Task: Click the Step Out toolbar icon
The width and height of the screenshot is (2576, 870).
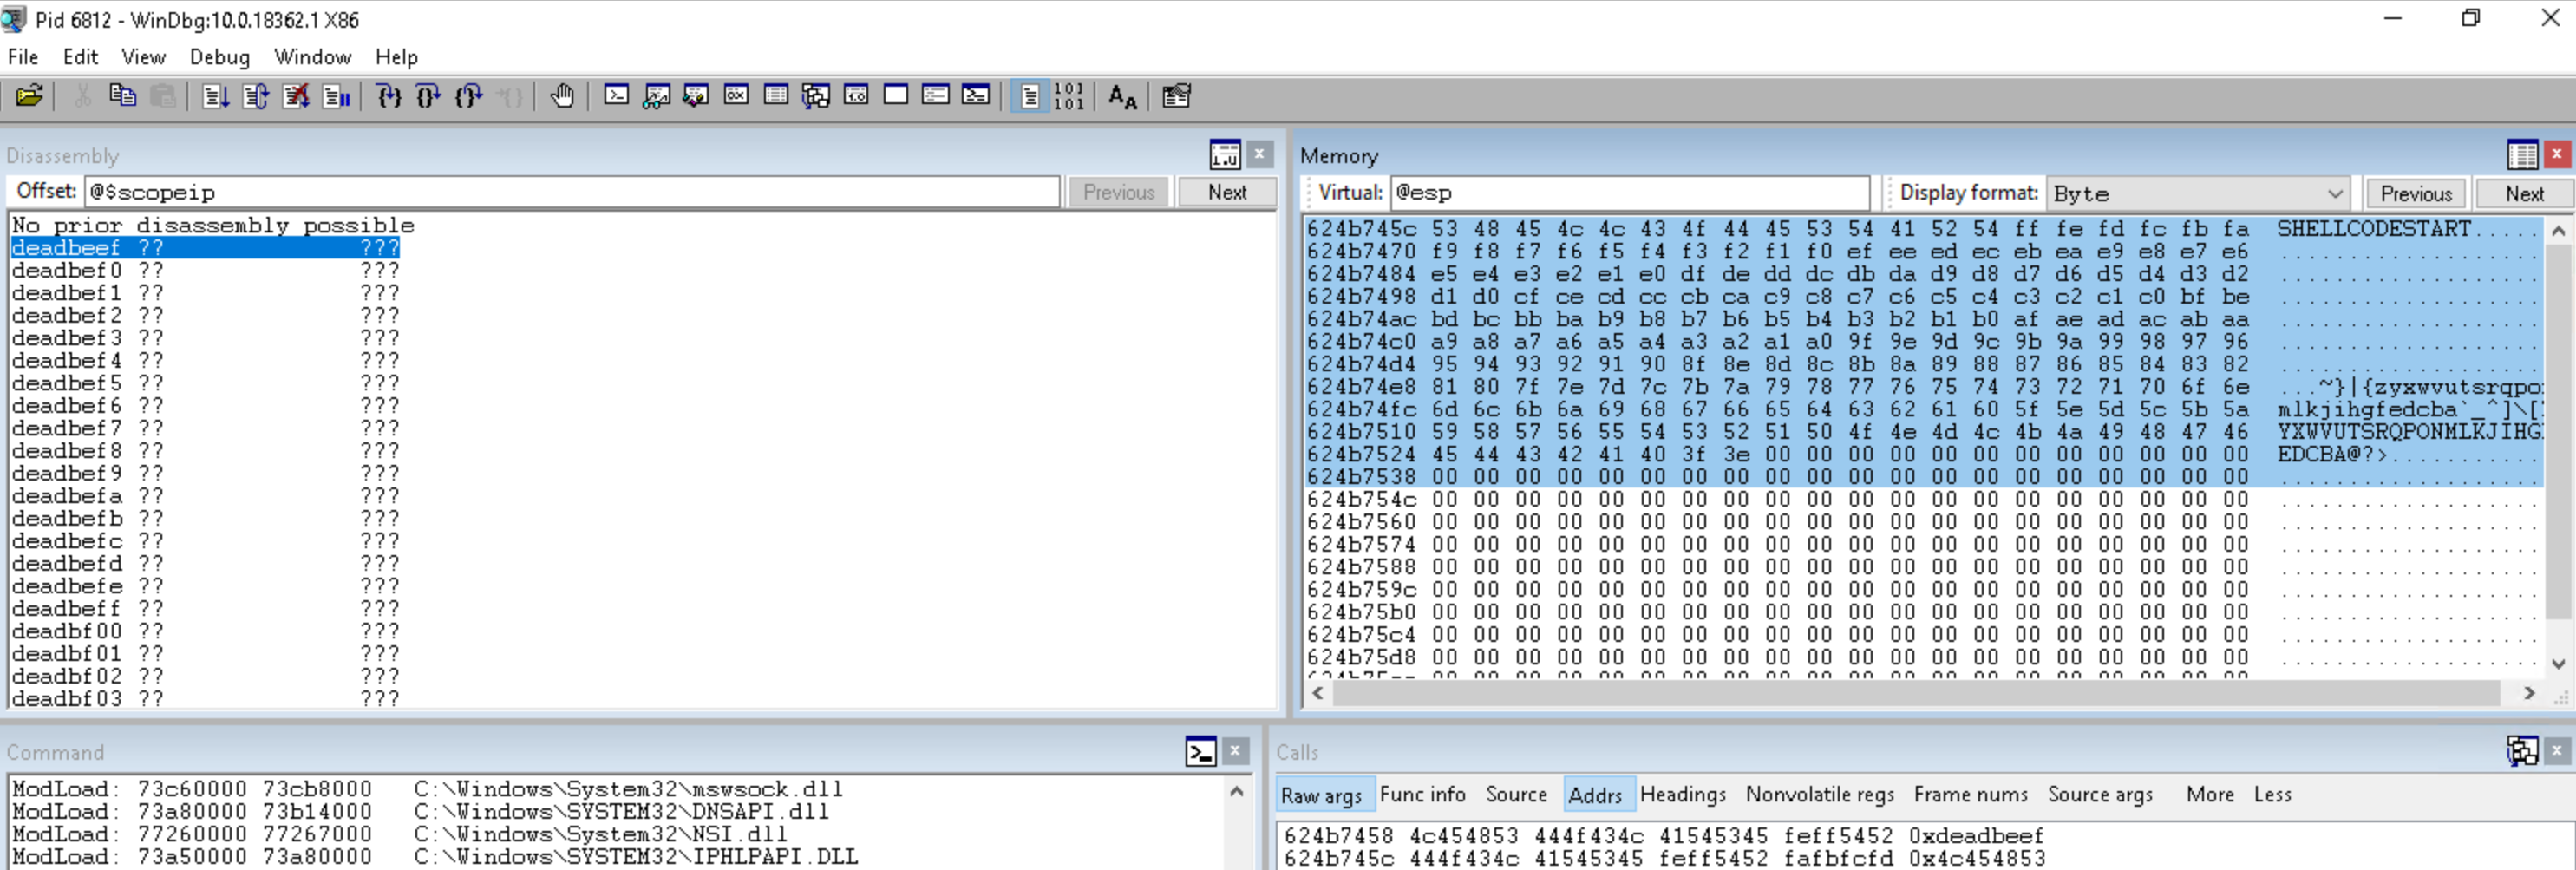Action: point(469,96)
